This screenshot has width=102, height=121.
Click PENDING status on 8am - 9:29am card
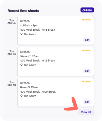point(87,82)
